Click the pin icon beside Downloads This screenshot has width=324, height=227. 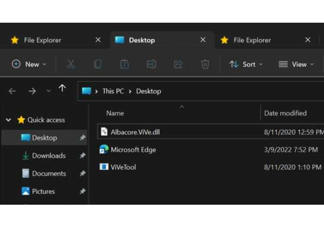83,156
